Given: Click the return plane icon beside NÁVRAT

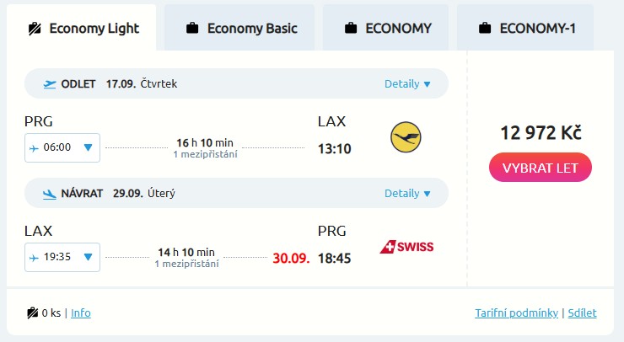Looking at the screenshot, I should (50, 193).
